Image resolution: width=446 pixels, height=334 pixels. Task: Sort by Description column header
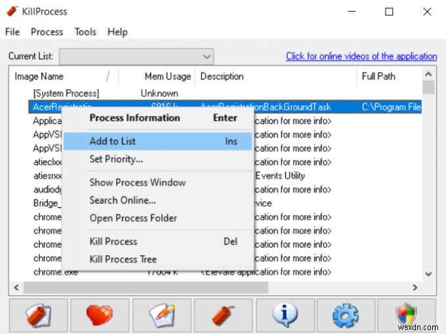pyautogui.click(x=275, y=76)
